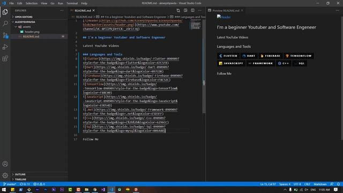343x193 pixels.
Task: Open the Source Control view
Action: click(x=5, y=35)
